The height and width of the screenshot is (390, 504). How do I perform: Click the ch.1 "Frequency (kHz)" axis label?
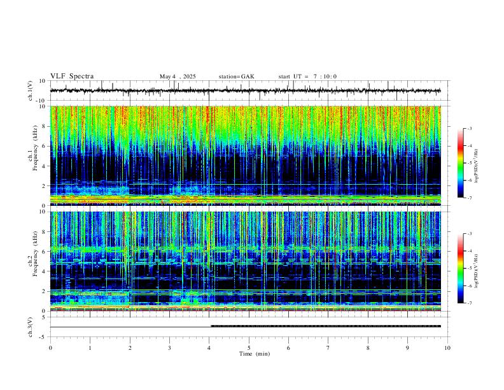tap(35, 148)
